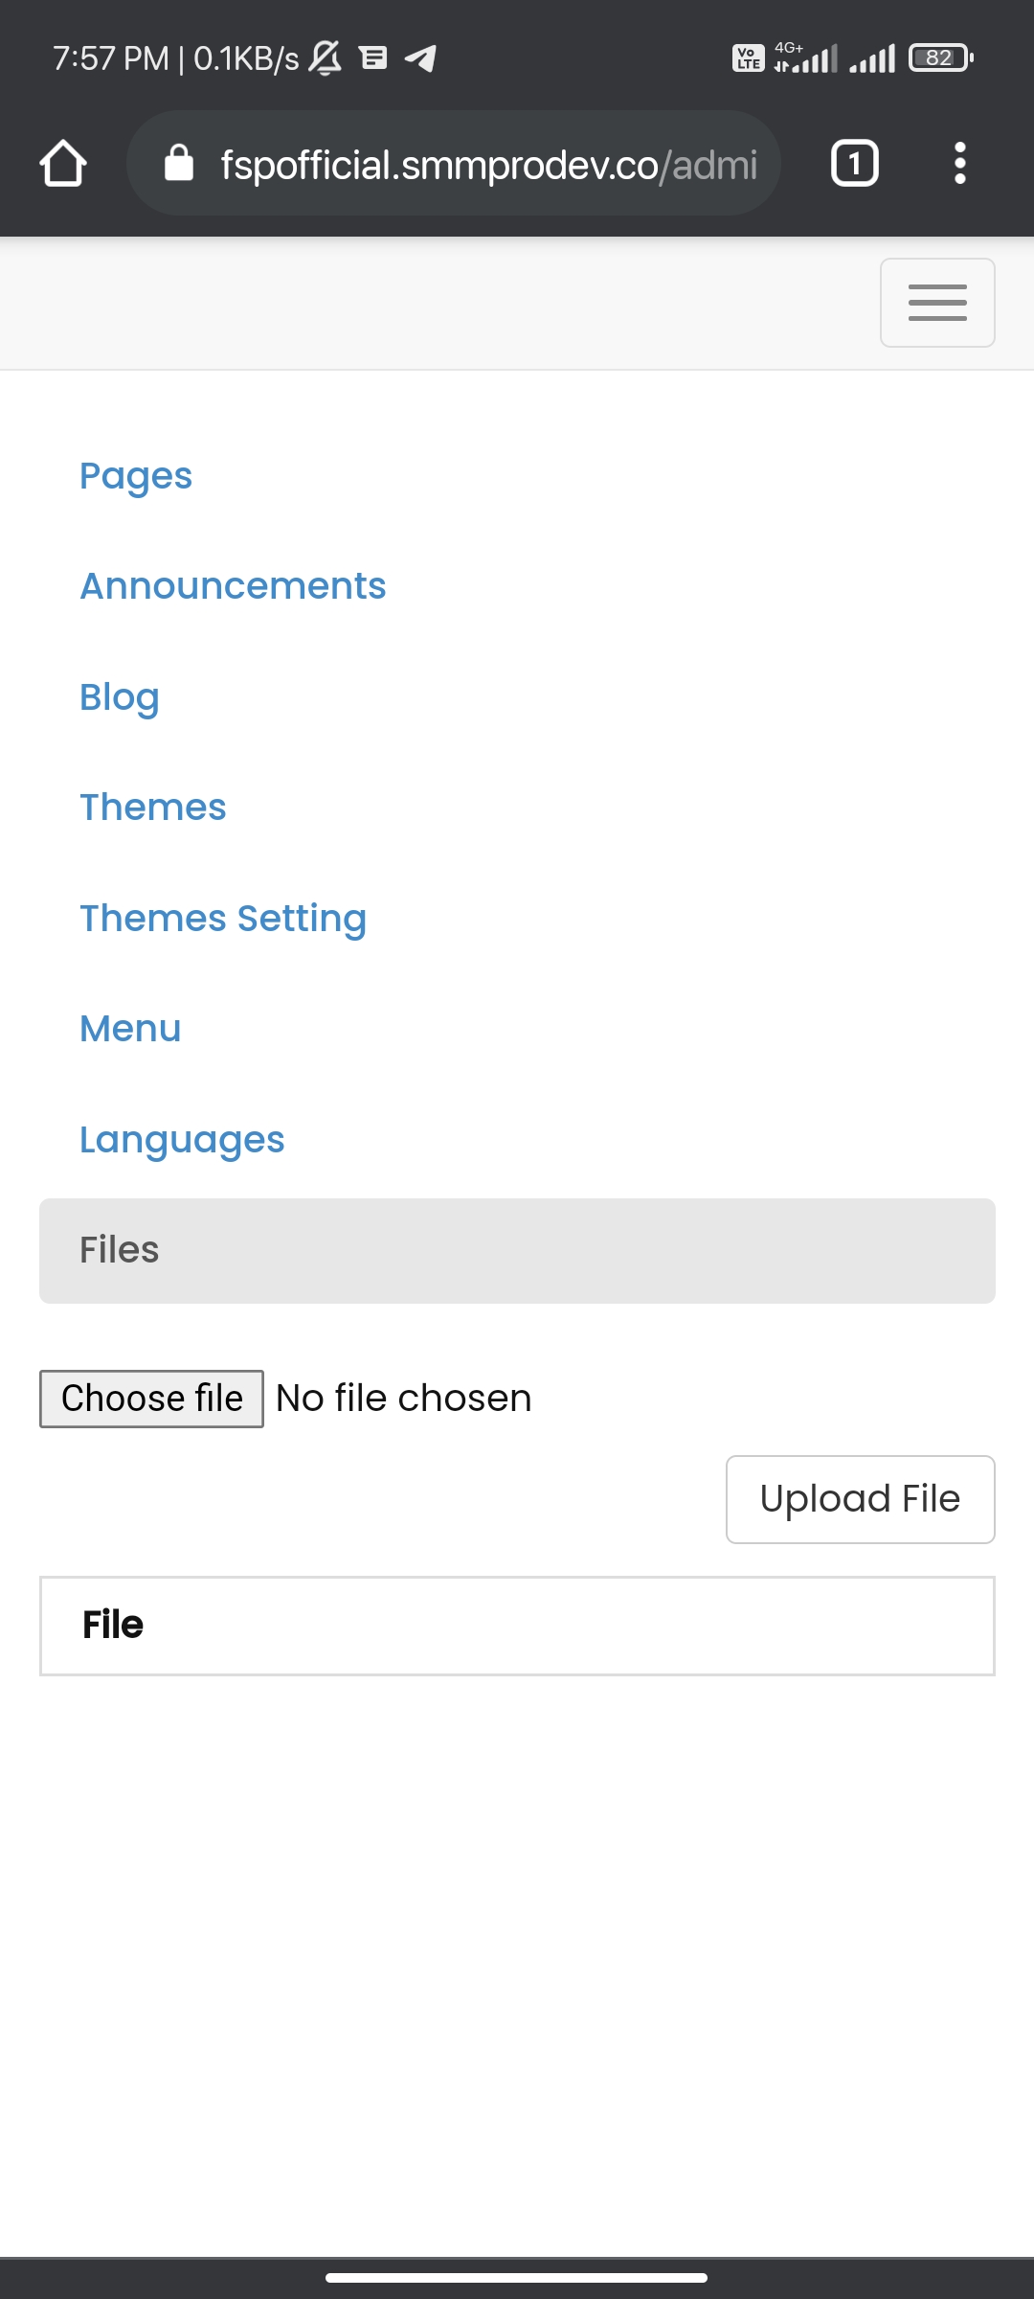Tap the muted bell status icon
The height and width of the screenshot is (2299, 1034).
coord(326,58)
